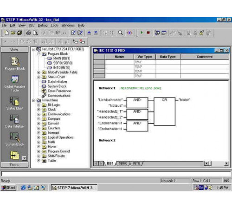Click the first Name cell in variable table
The width and height of the screenshot is (232, 209).
pyautogui.click(x=119, y=62)
